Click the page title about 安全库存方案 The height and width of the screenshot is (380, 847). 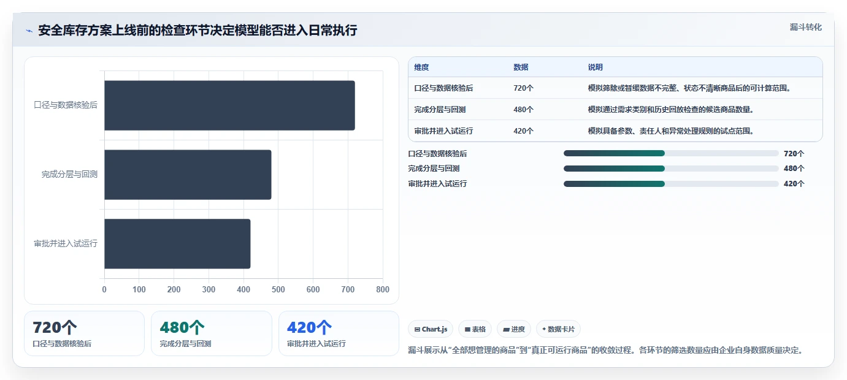[x=197, y=31]
